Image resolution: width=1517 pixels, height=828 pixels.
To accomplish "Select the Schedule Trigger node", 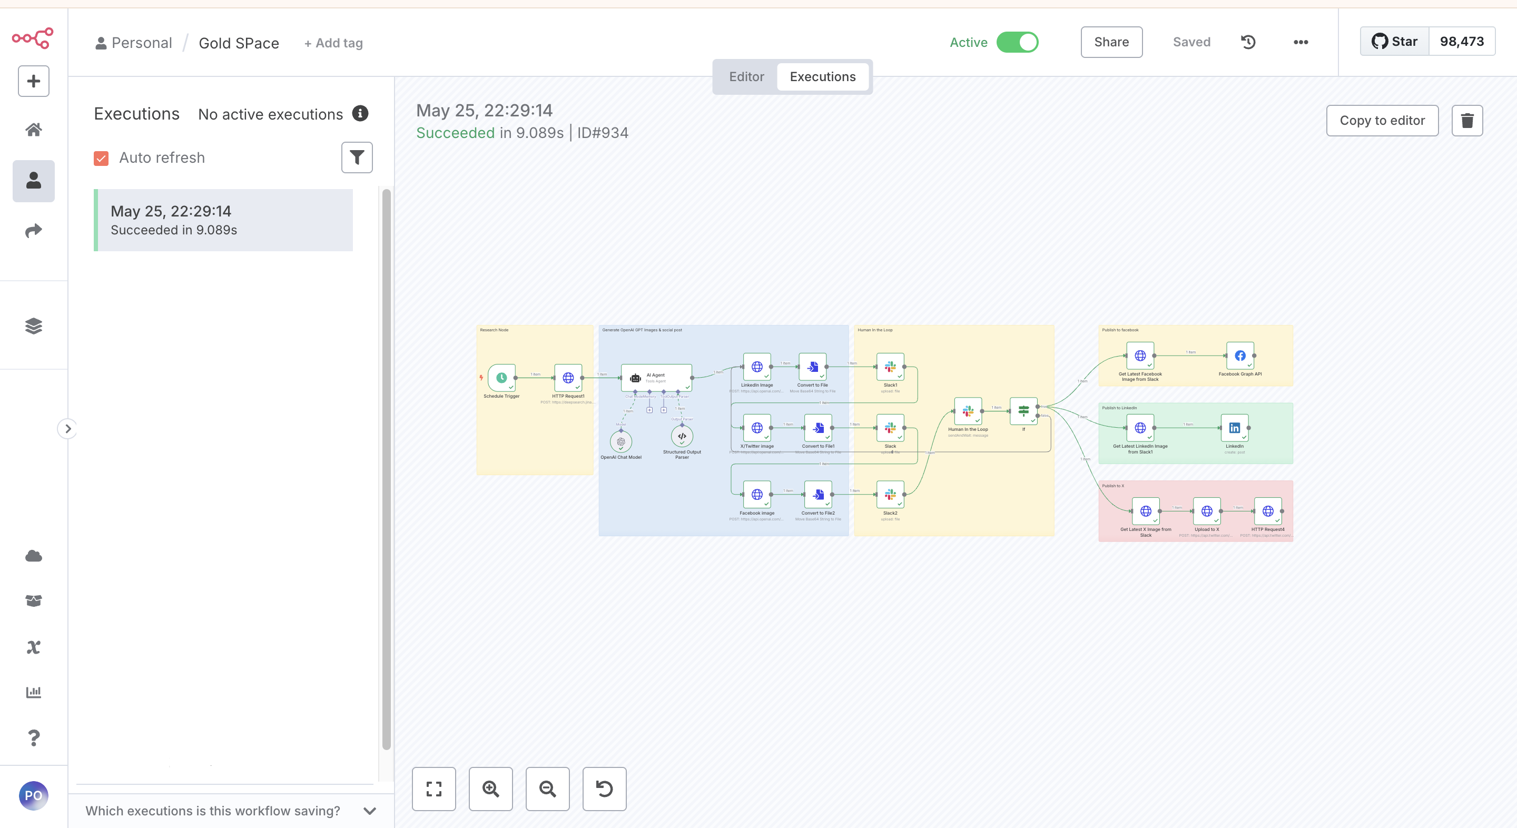I will (502, 378).
